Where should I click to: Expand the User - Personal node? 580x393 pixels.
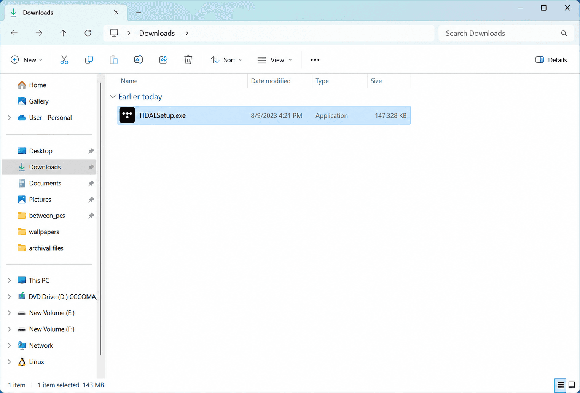click(10, 118)
